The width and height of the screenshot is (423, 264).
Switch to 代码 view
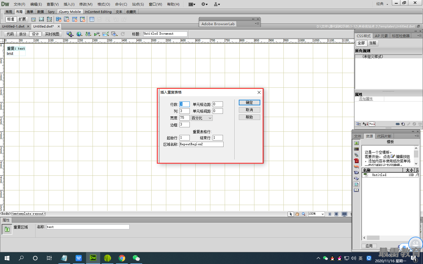[10, 34]
